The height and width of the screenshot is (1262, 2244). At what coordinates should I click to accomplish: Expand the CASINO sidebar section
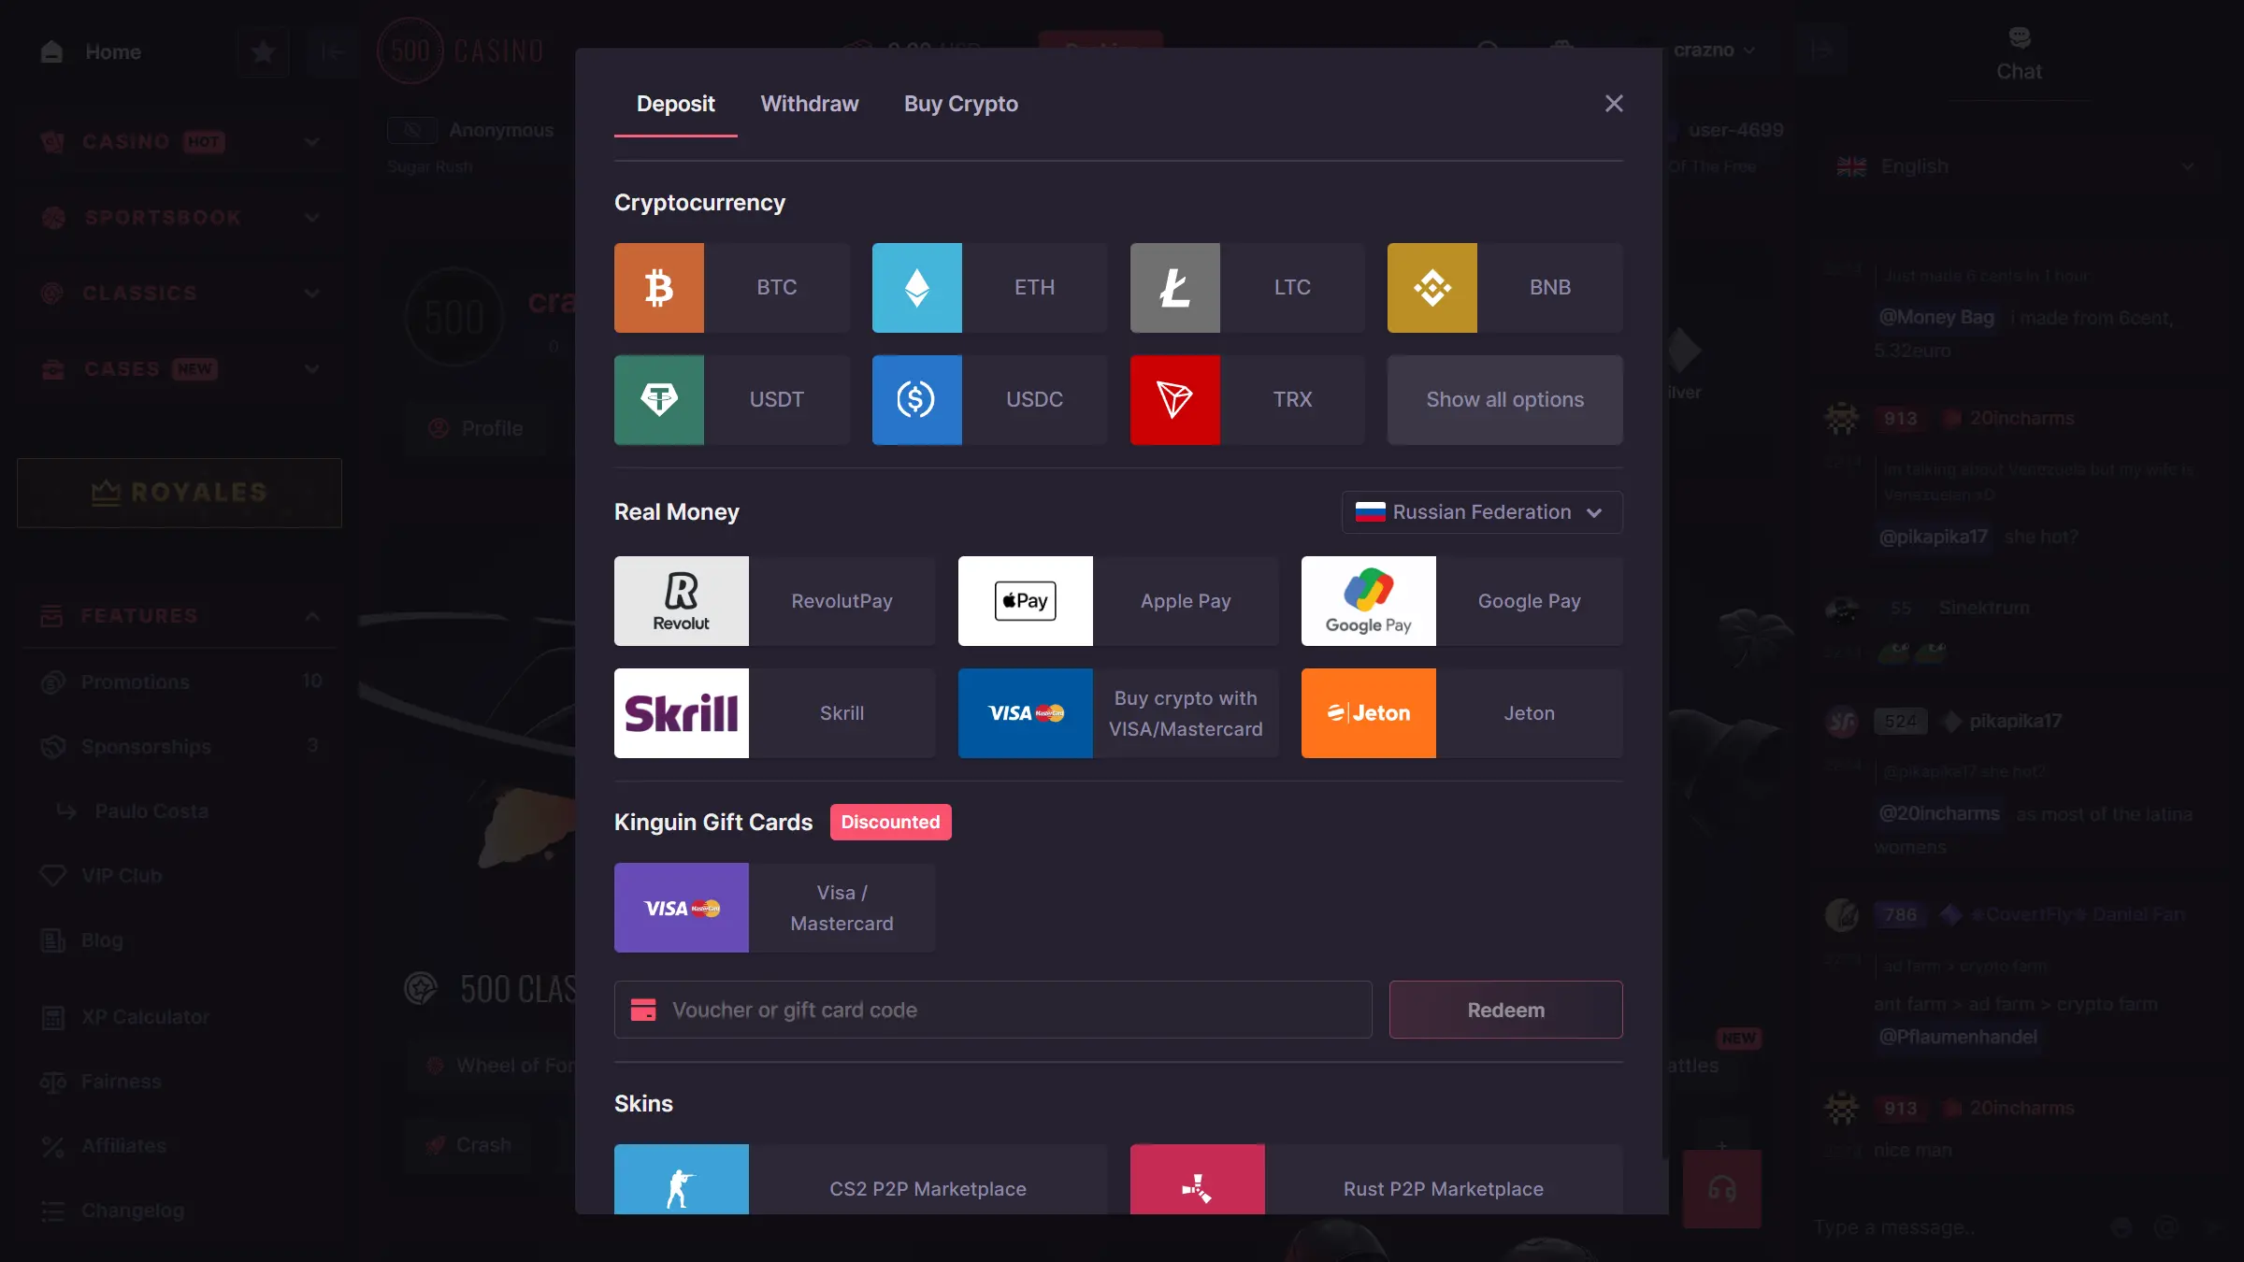point(180,142)
